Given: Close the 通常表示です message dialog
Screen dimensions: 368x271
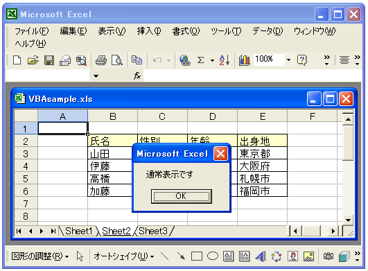Looking at the screenshot, I should pyautogui.click(x=220, y=154).
